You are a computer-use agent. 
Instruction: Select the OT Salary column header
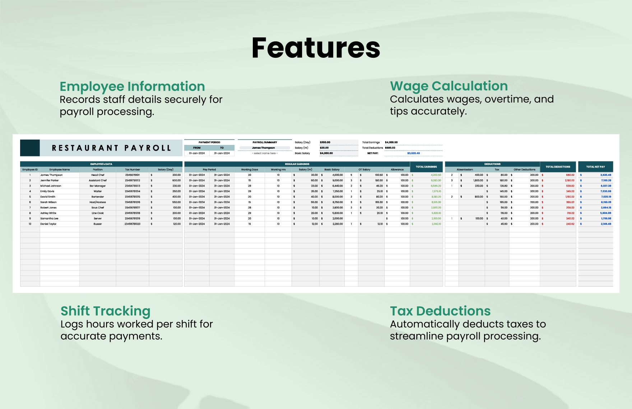tap(364, 170)
